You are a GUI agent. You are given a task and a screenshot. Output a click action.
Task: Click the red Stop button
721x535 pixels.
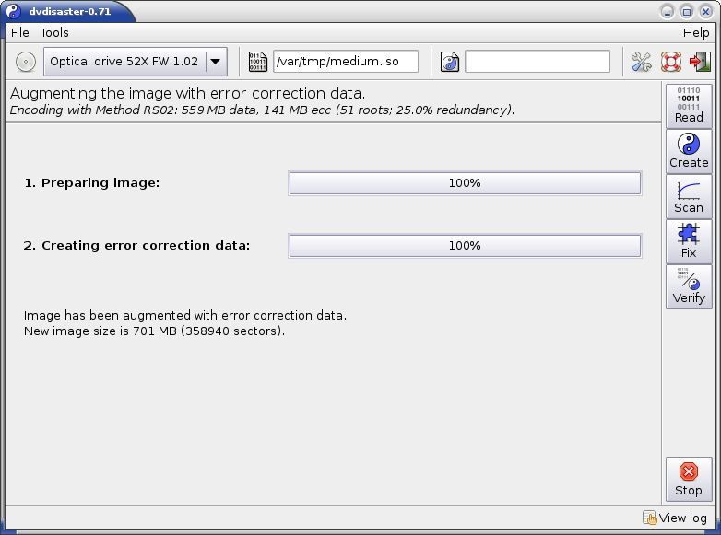pyautogui.click(x=689, y=480)
